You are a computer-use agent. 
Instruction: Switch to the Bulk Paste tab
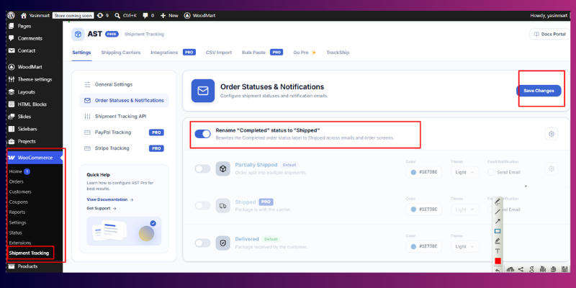click(253, 53)
